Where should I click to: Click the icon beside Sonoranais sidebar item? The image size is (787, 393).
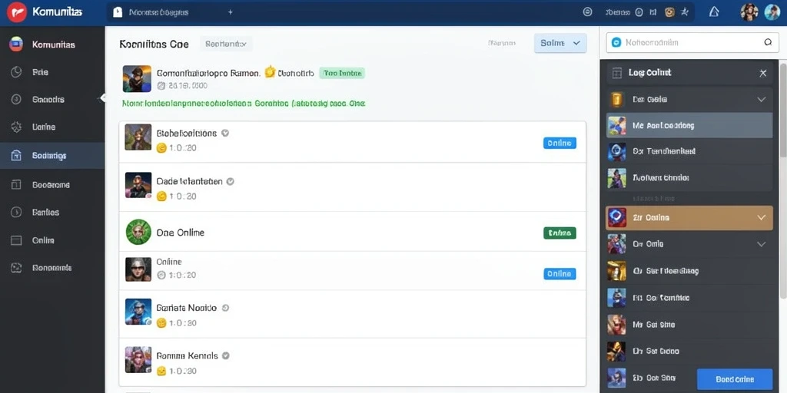coord(16,268)
